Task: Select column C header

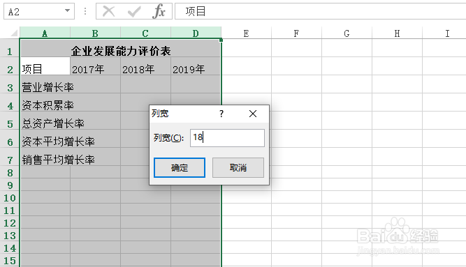Action: (145, 33)
